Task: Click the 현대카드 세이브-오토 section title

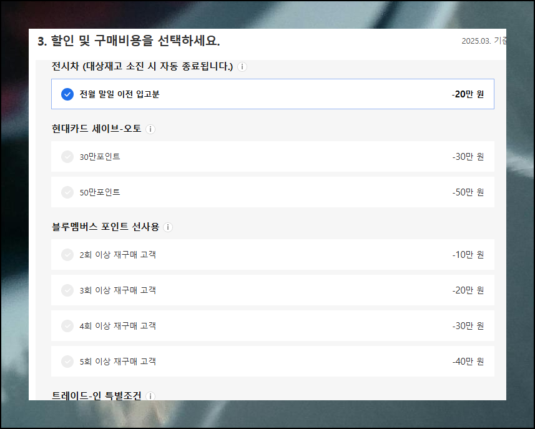Action: [97, 129]
